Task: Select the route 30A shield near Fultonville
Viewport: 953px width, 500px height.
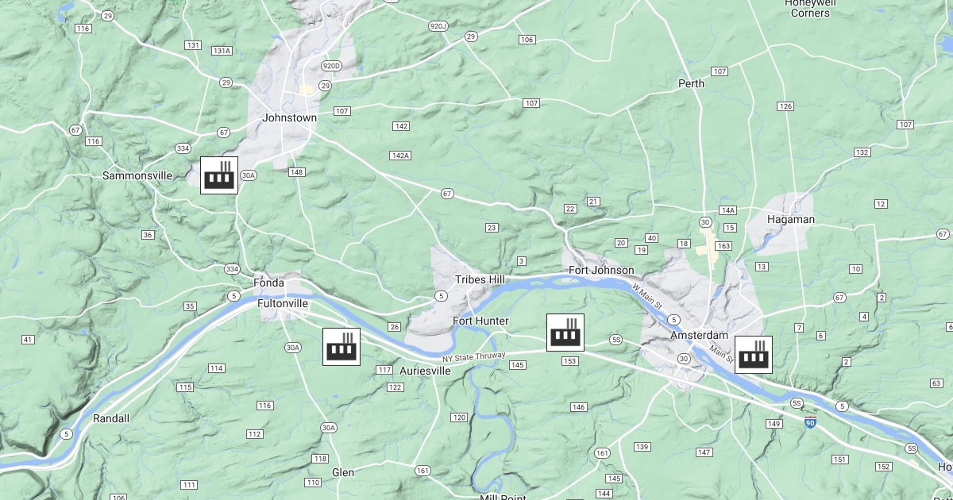Action: coord(293,348)
